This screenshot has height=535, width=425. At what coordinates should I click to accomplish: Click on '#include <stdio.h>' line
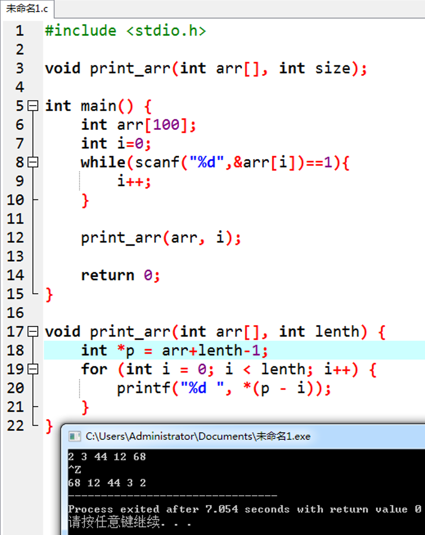(x=126, y=31)
